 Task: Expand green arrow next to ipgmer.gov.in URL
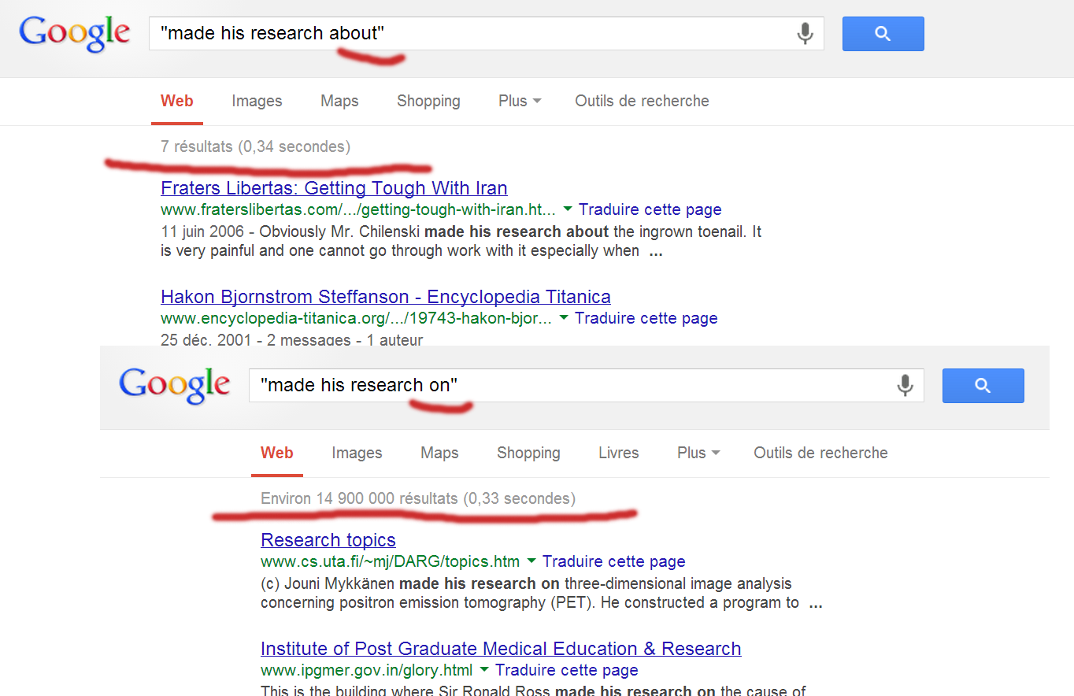click(483, 671)
